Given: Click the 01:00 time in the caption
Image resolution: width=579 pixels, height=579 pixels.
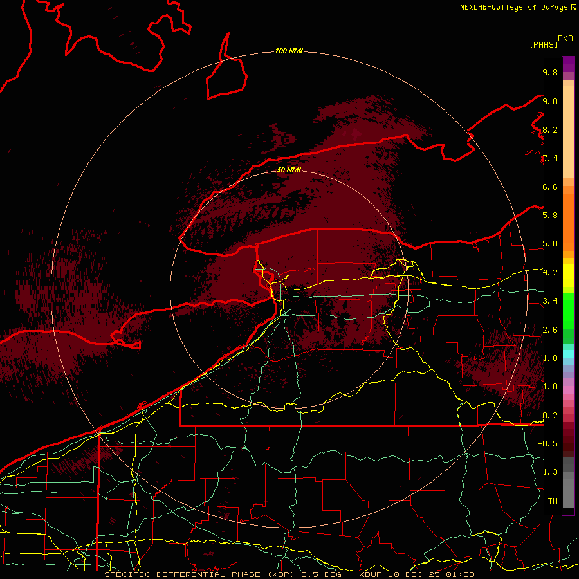Looking at the screenshot, I should tap(460, 574).
